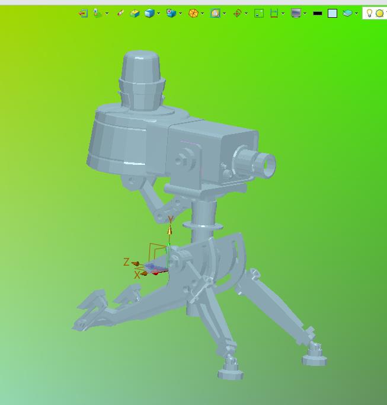Screen dimensions: 387x405
Task: Click the teal layered plane icon
Action: point(347,13)
